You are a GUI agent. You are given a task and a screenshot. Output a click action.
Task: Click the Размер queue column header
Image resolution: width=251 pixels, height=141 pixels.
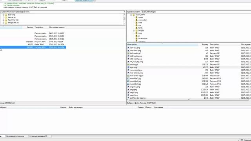pos(140,107)
